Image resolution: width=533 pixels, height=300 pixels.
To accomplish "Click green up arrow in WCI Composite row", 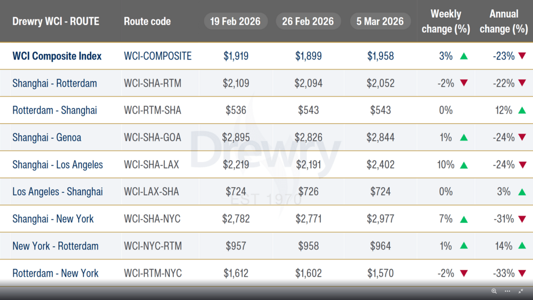I will [x=464, y=56].
